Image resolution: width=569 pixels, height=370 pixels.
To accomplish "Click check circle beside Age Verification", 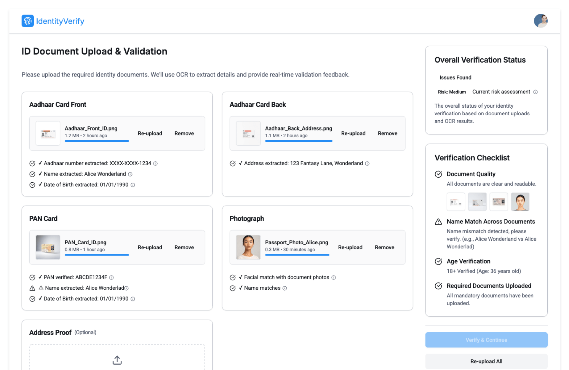I will pos(438,261).
